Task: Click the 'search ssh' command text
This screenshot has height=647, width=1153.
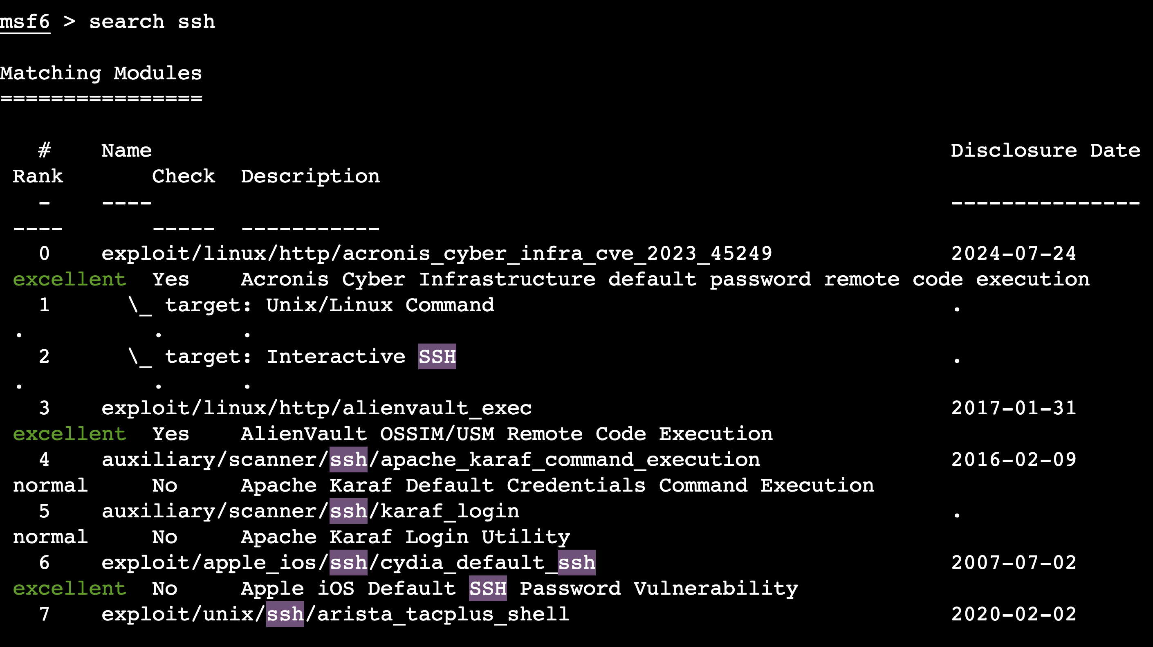Action: pos(152,22)
